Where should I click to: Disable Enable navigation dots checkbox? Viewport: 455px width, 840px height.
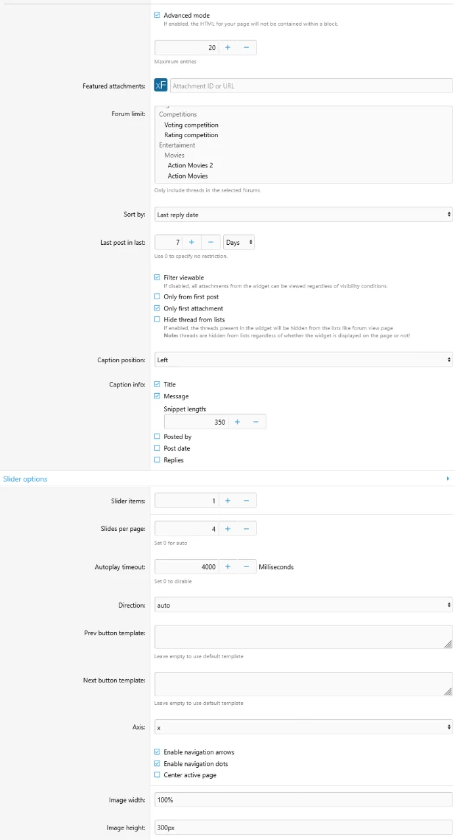(x=157, y=764)
